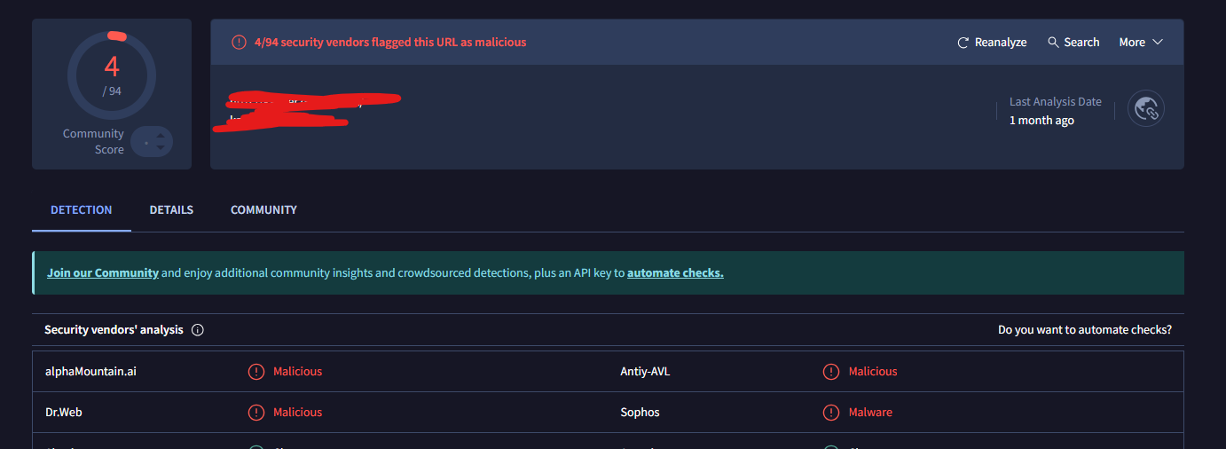Downvote the Community Score
This screenshot has height=449, width=1226.
[161, 147]
